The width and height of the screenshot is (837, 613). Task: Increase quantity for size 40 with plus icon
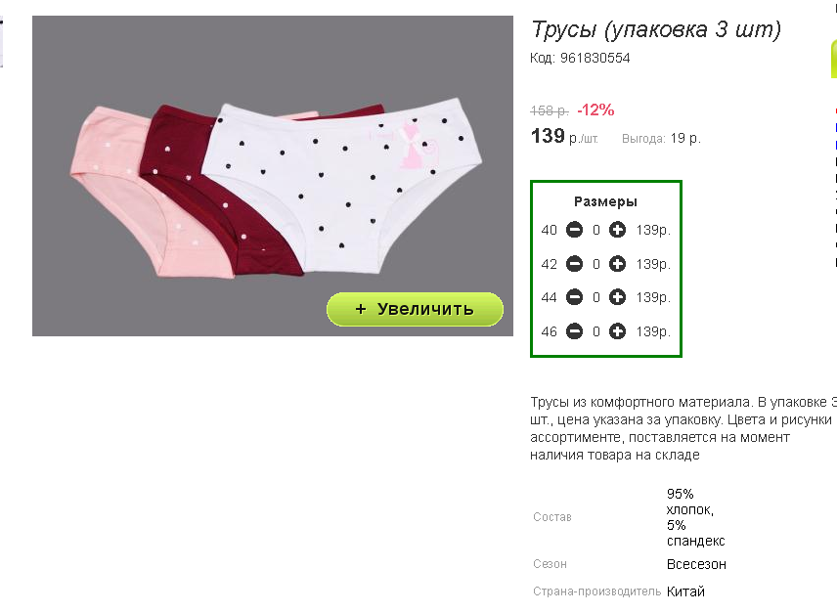617,231
